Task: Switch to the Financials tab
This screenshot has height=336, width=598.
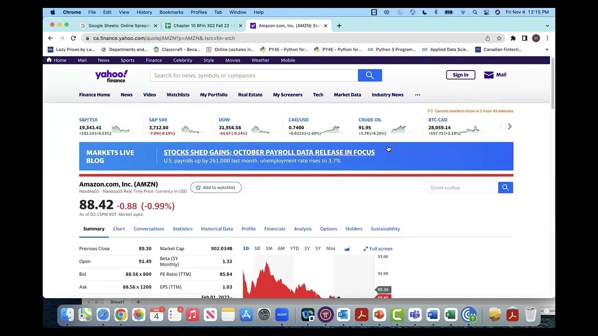Action: pos(275,229)
